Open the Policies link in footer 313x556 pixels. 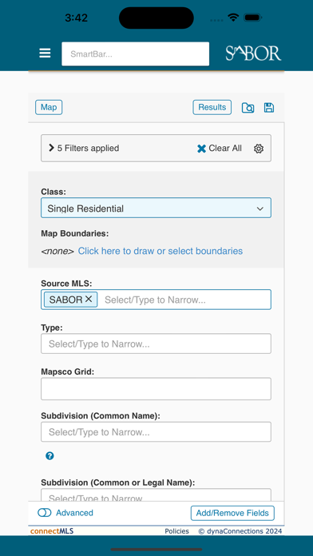(177, 531)
